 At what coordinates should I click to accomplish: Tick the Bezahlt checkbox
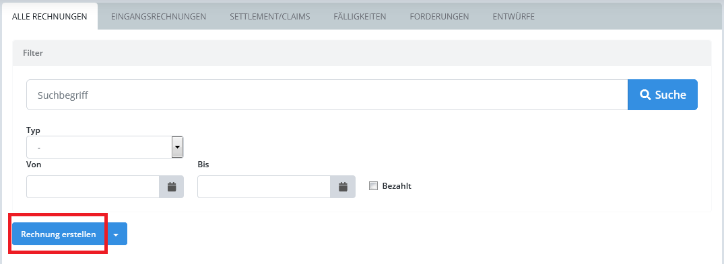(x=374, y=186)
